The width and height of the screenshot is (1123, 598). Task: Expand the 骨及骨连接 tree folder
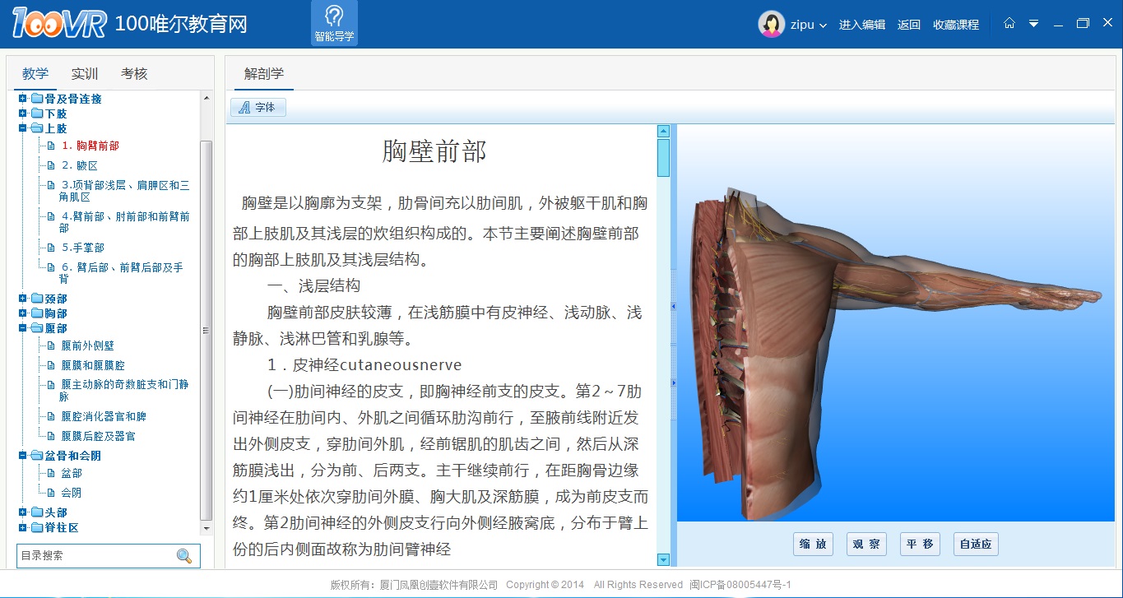tap(23, 99)
